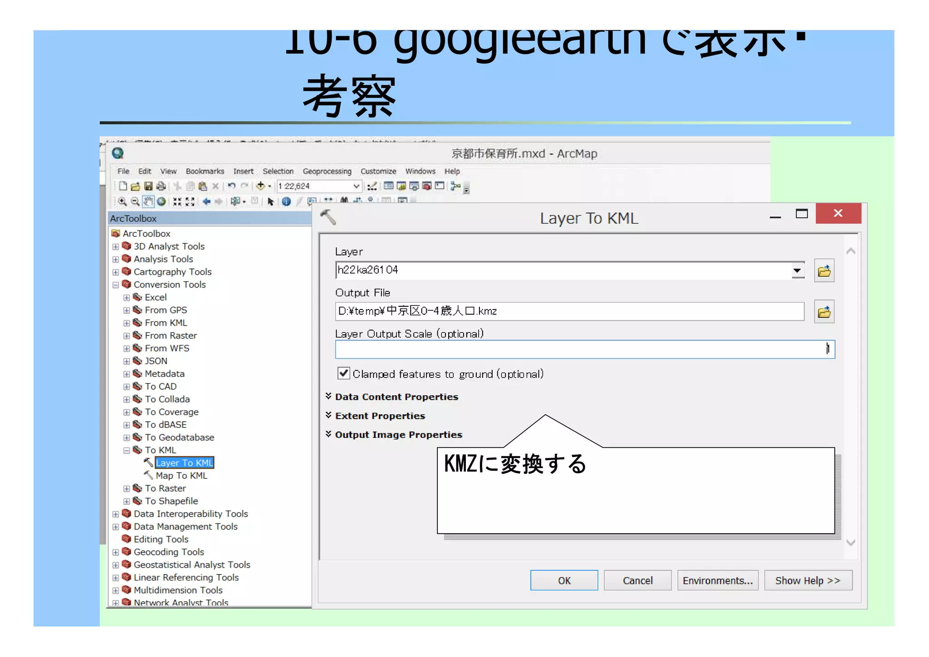Select the To Shapefile toolset
This screenshot has width=929, height=657.
click(171, 501)
